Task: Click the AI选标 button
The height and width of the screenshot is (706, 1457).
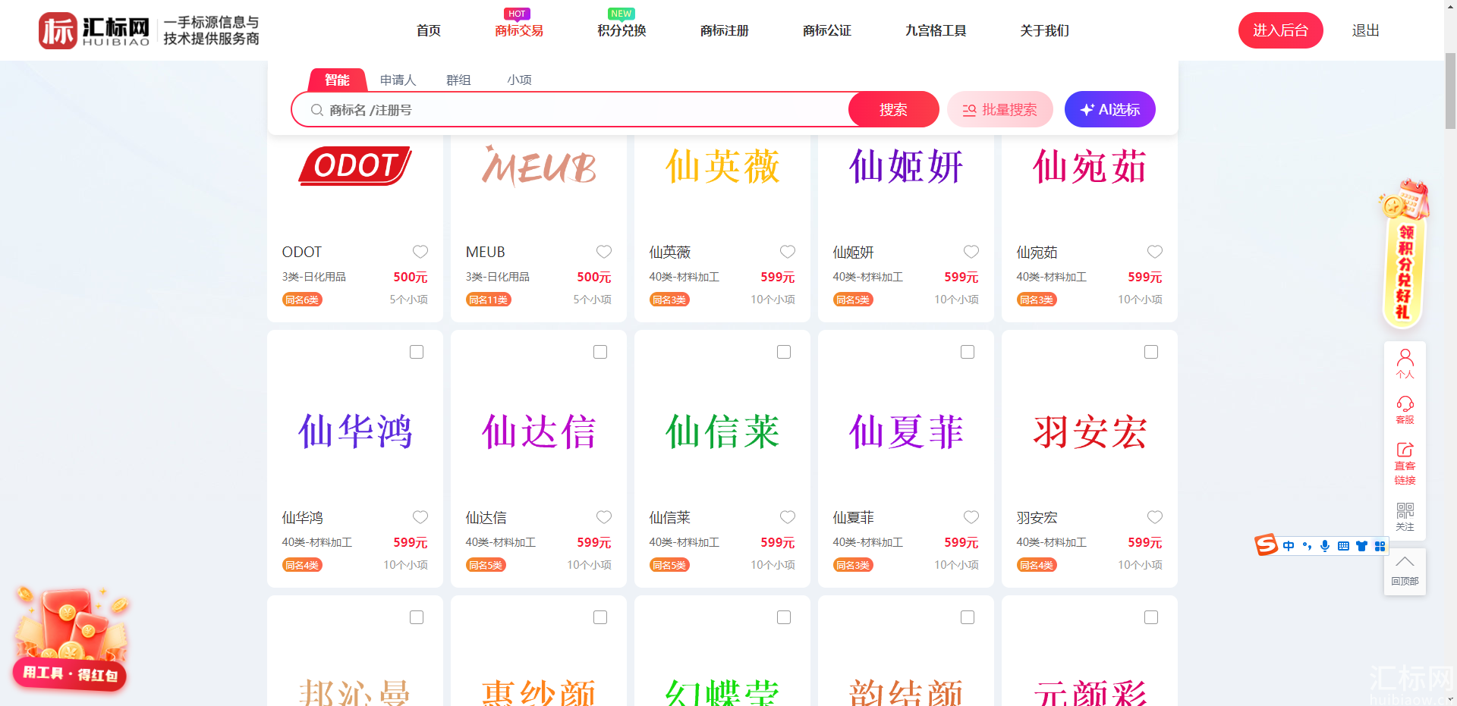Action: click(x=1110, y=110)
